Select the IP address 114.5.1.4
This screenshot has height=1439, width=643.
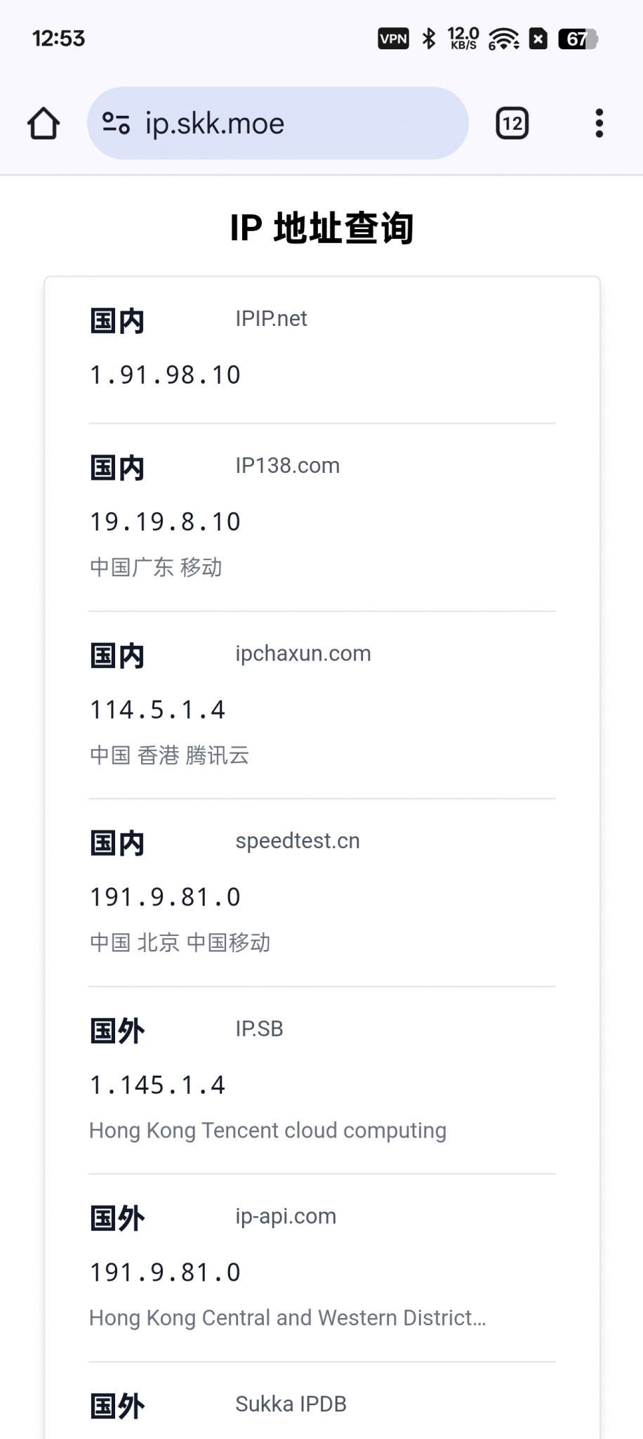[158, 710]
